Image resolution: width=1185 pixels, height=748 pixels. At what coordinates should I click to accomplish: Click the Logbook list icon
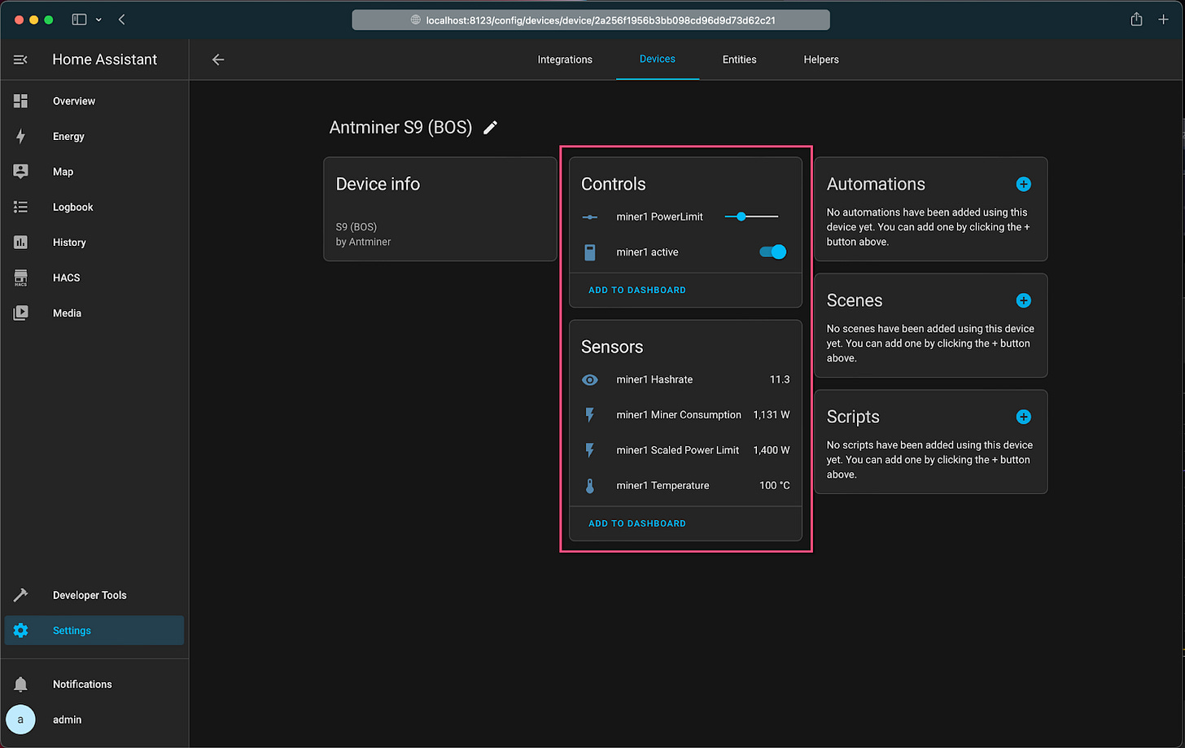tap(20, 207)
